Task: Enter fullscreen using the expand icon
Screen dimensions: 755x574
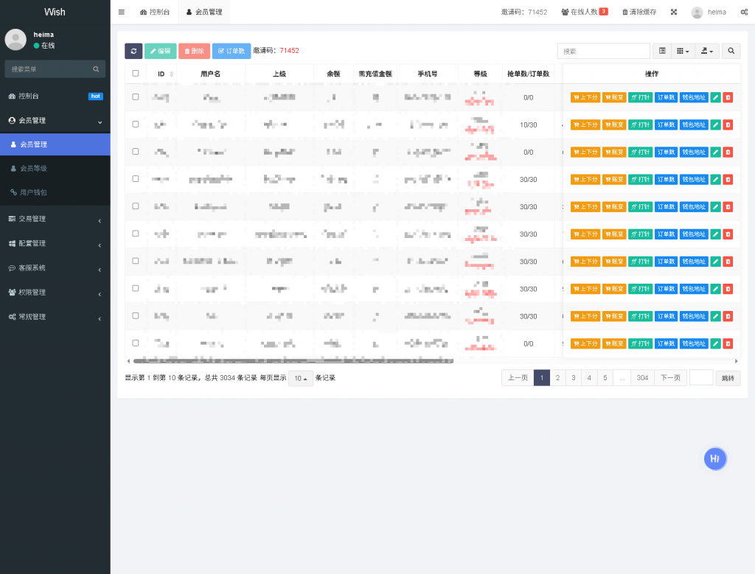Action: pos(674,12)
